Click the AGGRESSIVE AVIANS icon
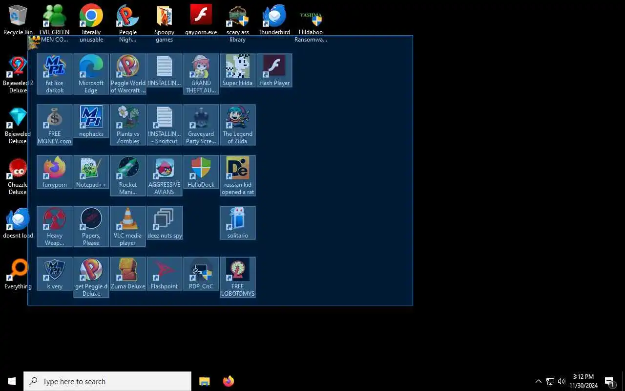625x391 pixels. pyautogui.click(x=165, y=175)
